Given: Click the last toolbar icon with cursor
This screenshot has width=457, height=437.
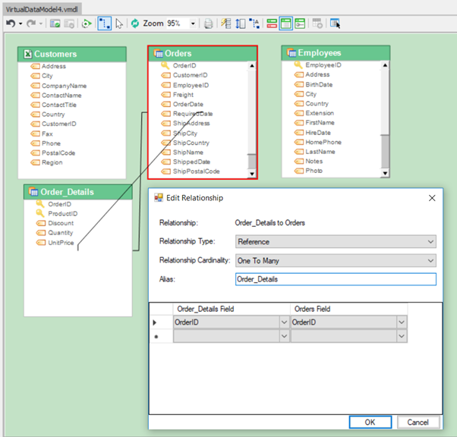Looking at the screenshot, I should (335, 24).
